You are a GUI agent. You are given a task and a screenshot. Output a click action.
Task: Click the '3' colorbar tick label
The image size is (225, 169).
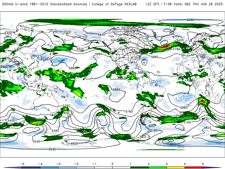point(166,164)
